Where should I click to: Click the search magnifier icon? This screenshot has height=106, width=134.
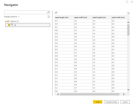[x=48, y=12]
